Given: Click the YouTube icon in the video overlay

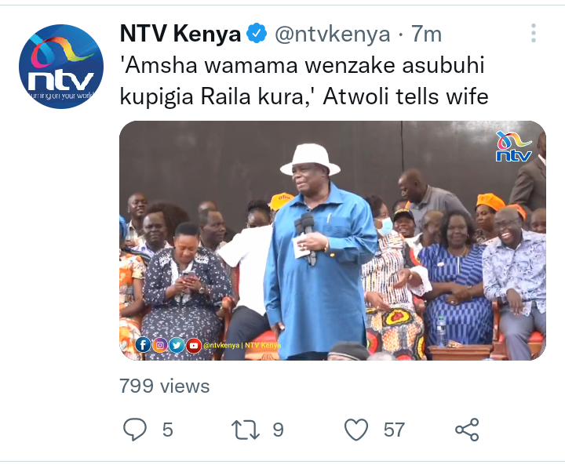Looking at the screenshot, I should click(x=194, y=346).
